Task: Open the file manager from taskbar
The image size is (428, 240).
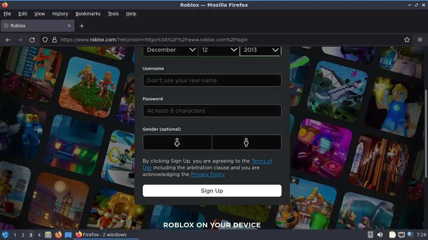Action: pyautogui.click(x=48, y=235)
